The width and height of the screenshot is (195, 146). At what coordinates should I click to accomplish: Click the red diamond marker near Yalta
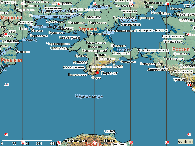pos(97,72)
